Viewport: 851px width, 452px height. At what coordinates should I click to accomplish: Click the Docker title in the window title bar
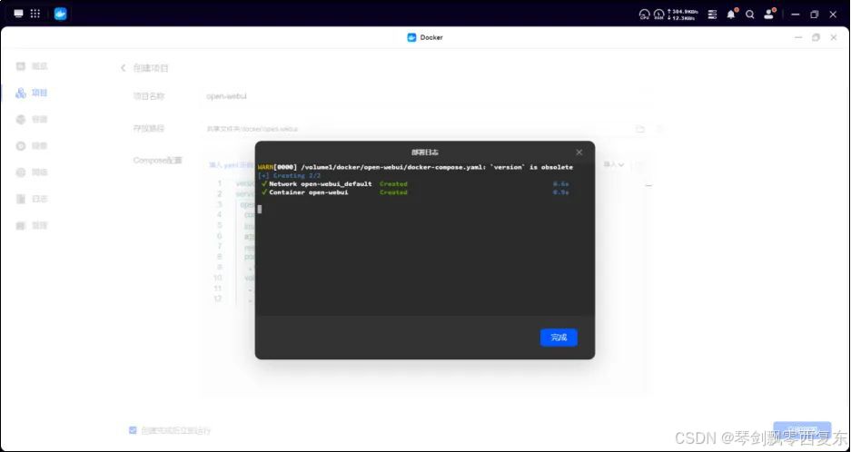[425, 37]
